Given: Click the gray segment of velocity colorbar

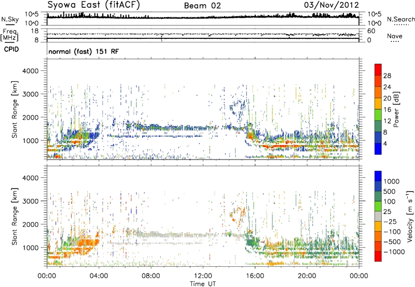Looking at the screenshot, I should (x=378, y=217).
